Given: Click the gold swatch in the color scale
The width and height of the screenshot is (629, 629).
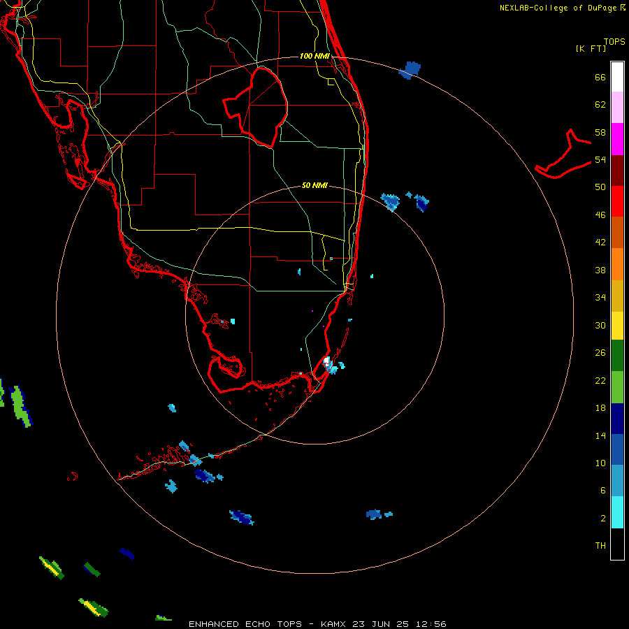Looking at the screenshot, I should tap(617, 296).
